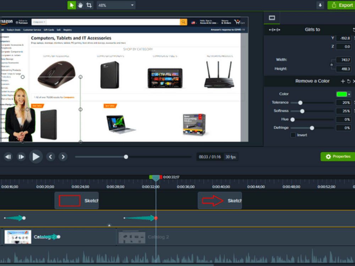Viewport: 355px width, 266px height.
Task: Click the Y position field
Action: 343,38
